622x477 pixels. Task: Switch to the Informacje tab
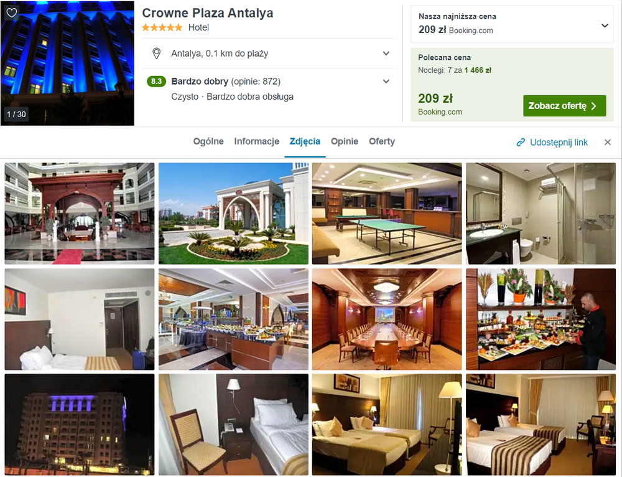(257, 141)
